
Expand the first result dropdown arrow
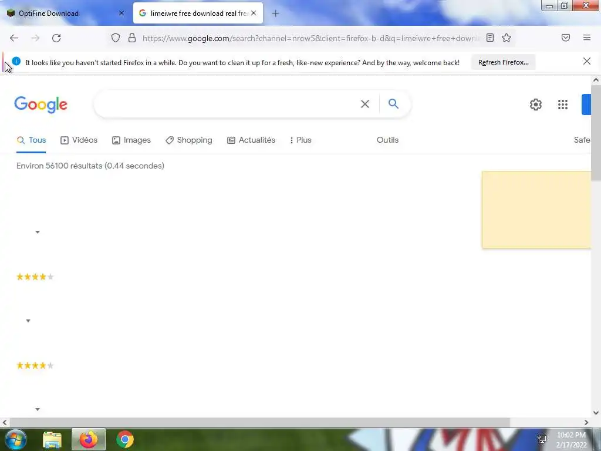coord(38,232)
